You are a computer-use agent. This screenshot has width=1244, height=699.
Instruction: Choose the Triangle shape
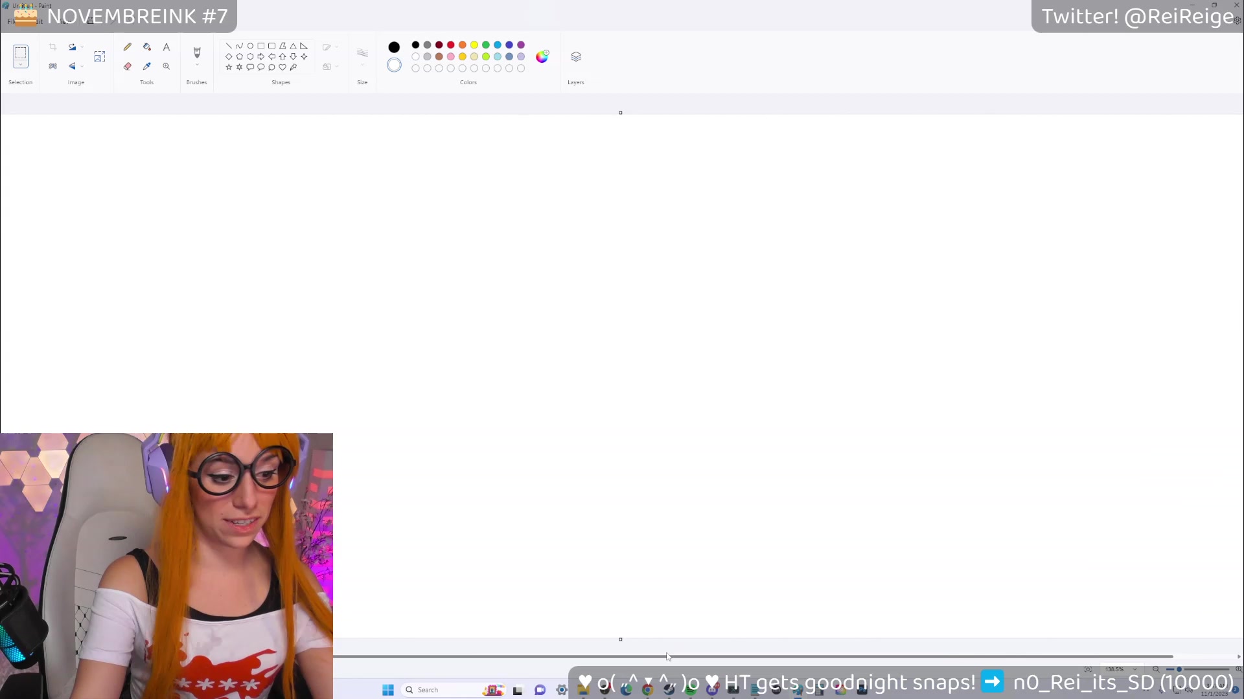pyautogui.click(x=294, y=46)
